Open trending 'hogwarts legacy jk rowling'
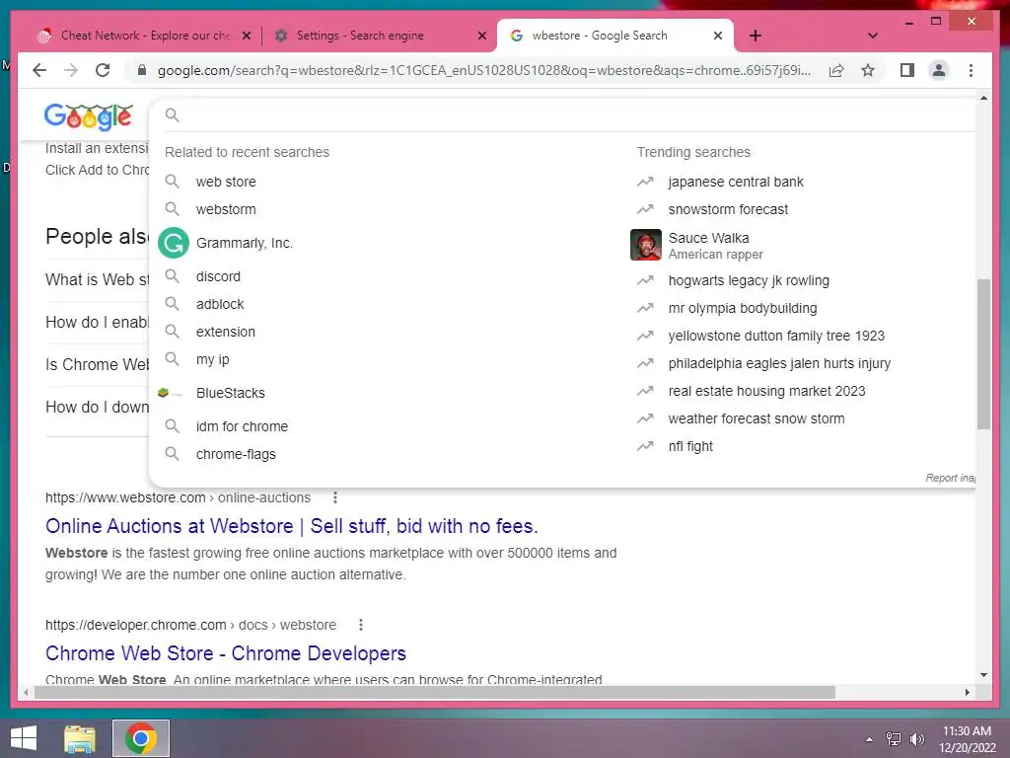This screenshot has height=758, width=1010. tap(749, 281)
